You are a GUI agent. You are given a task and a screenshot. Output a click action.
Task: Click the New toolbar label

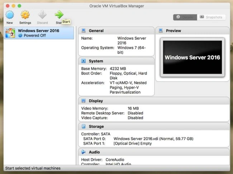10,23
